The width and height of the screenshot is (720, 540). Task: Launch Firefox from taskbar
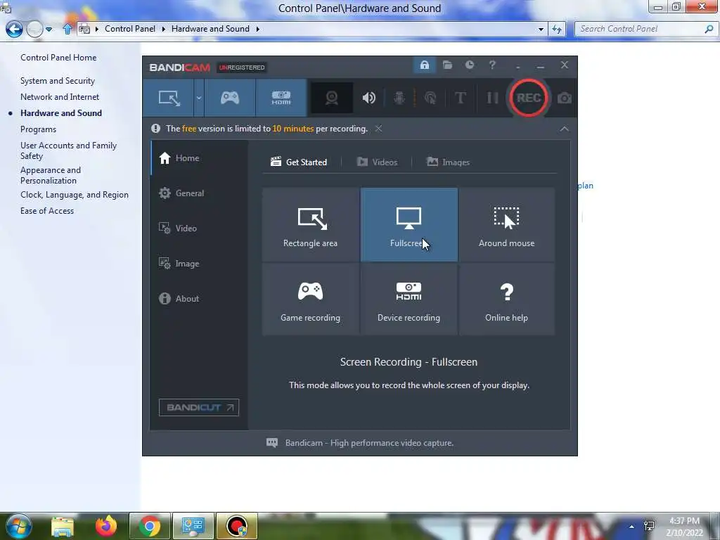tap(106, 526)
